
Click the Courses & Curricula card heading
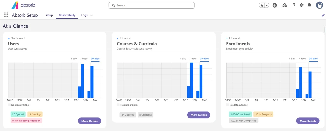137,44
